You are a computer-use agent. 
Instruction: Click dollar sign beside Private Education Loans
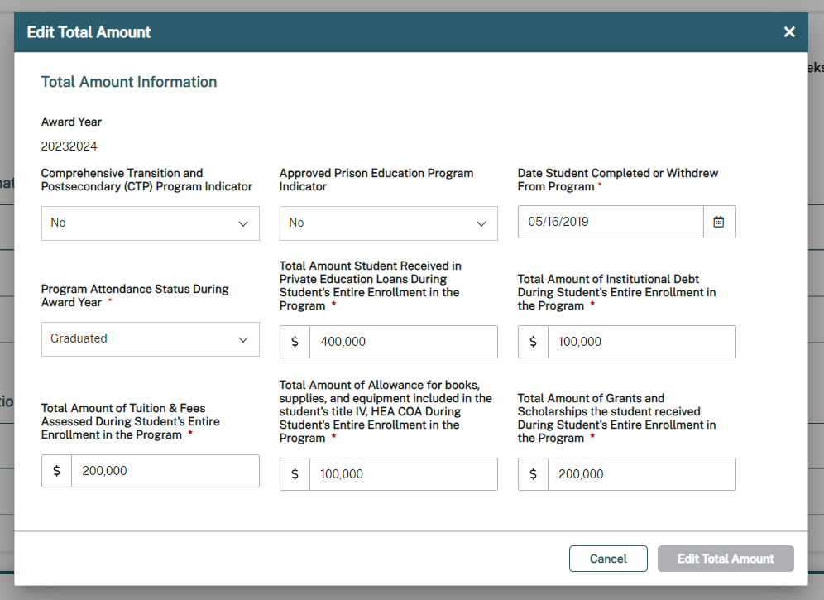pyautogui.click(x=295, y=342)
